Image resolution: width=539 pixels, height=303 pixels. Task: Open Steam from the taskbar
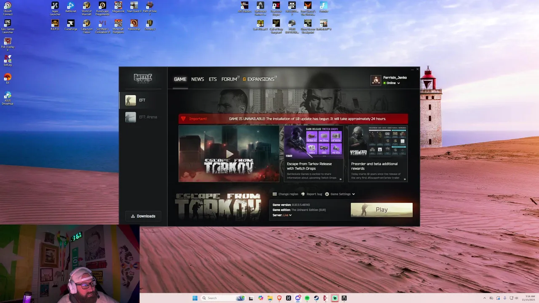[x=316, y=298]
